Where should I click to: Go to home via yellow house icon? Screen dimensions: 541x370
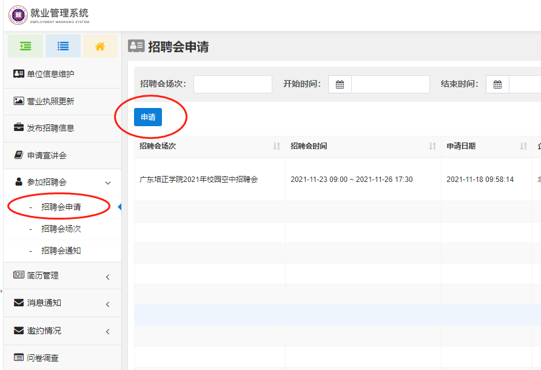(x=100, y=46)
